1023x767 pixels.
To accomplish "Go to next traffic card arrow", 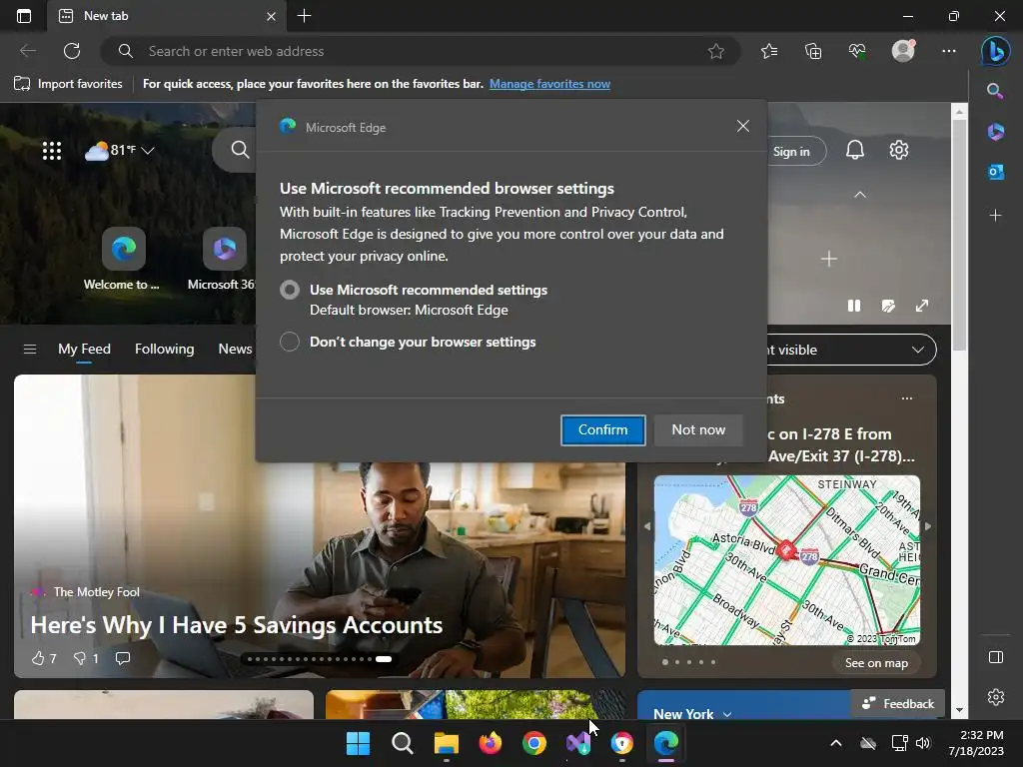I will coord(928,525).
